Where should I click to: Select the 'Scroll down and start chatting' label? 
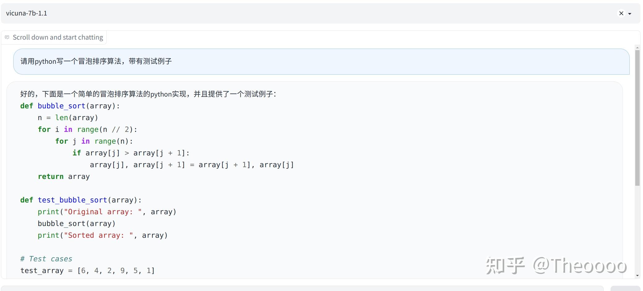pyautogui.click(x=58, y=37)
